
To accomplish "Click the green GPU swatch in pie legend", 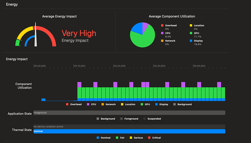I will click(x=191, y=33).
